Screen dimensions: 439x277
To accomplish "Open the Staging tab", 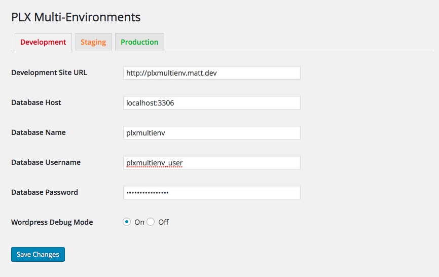I will pos(93,42).
